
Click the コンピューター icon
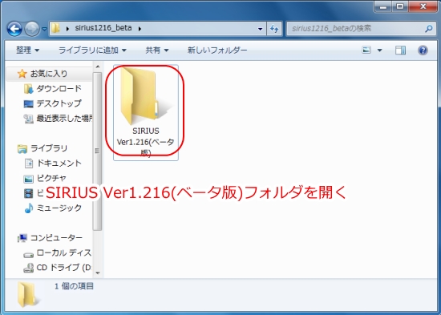point(22,238)
